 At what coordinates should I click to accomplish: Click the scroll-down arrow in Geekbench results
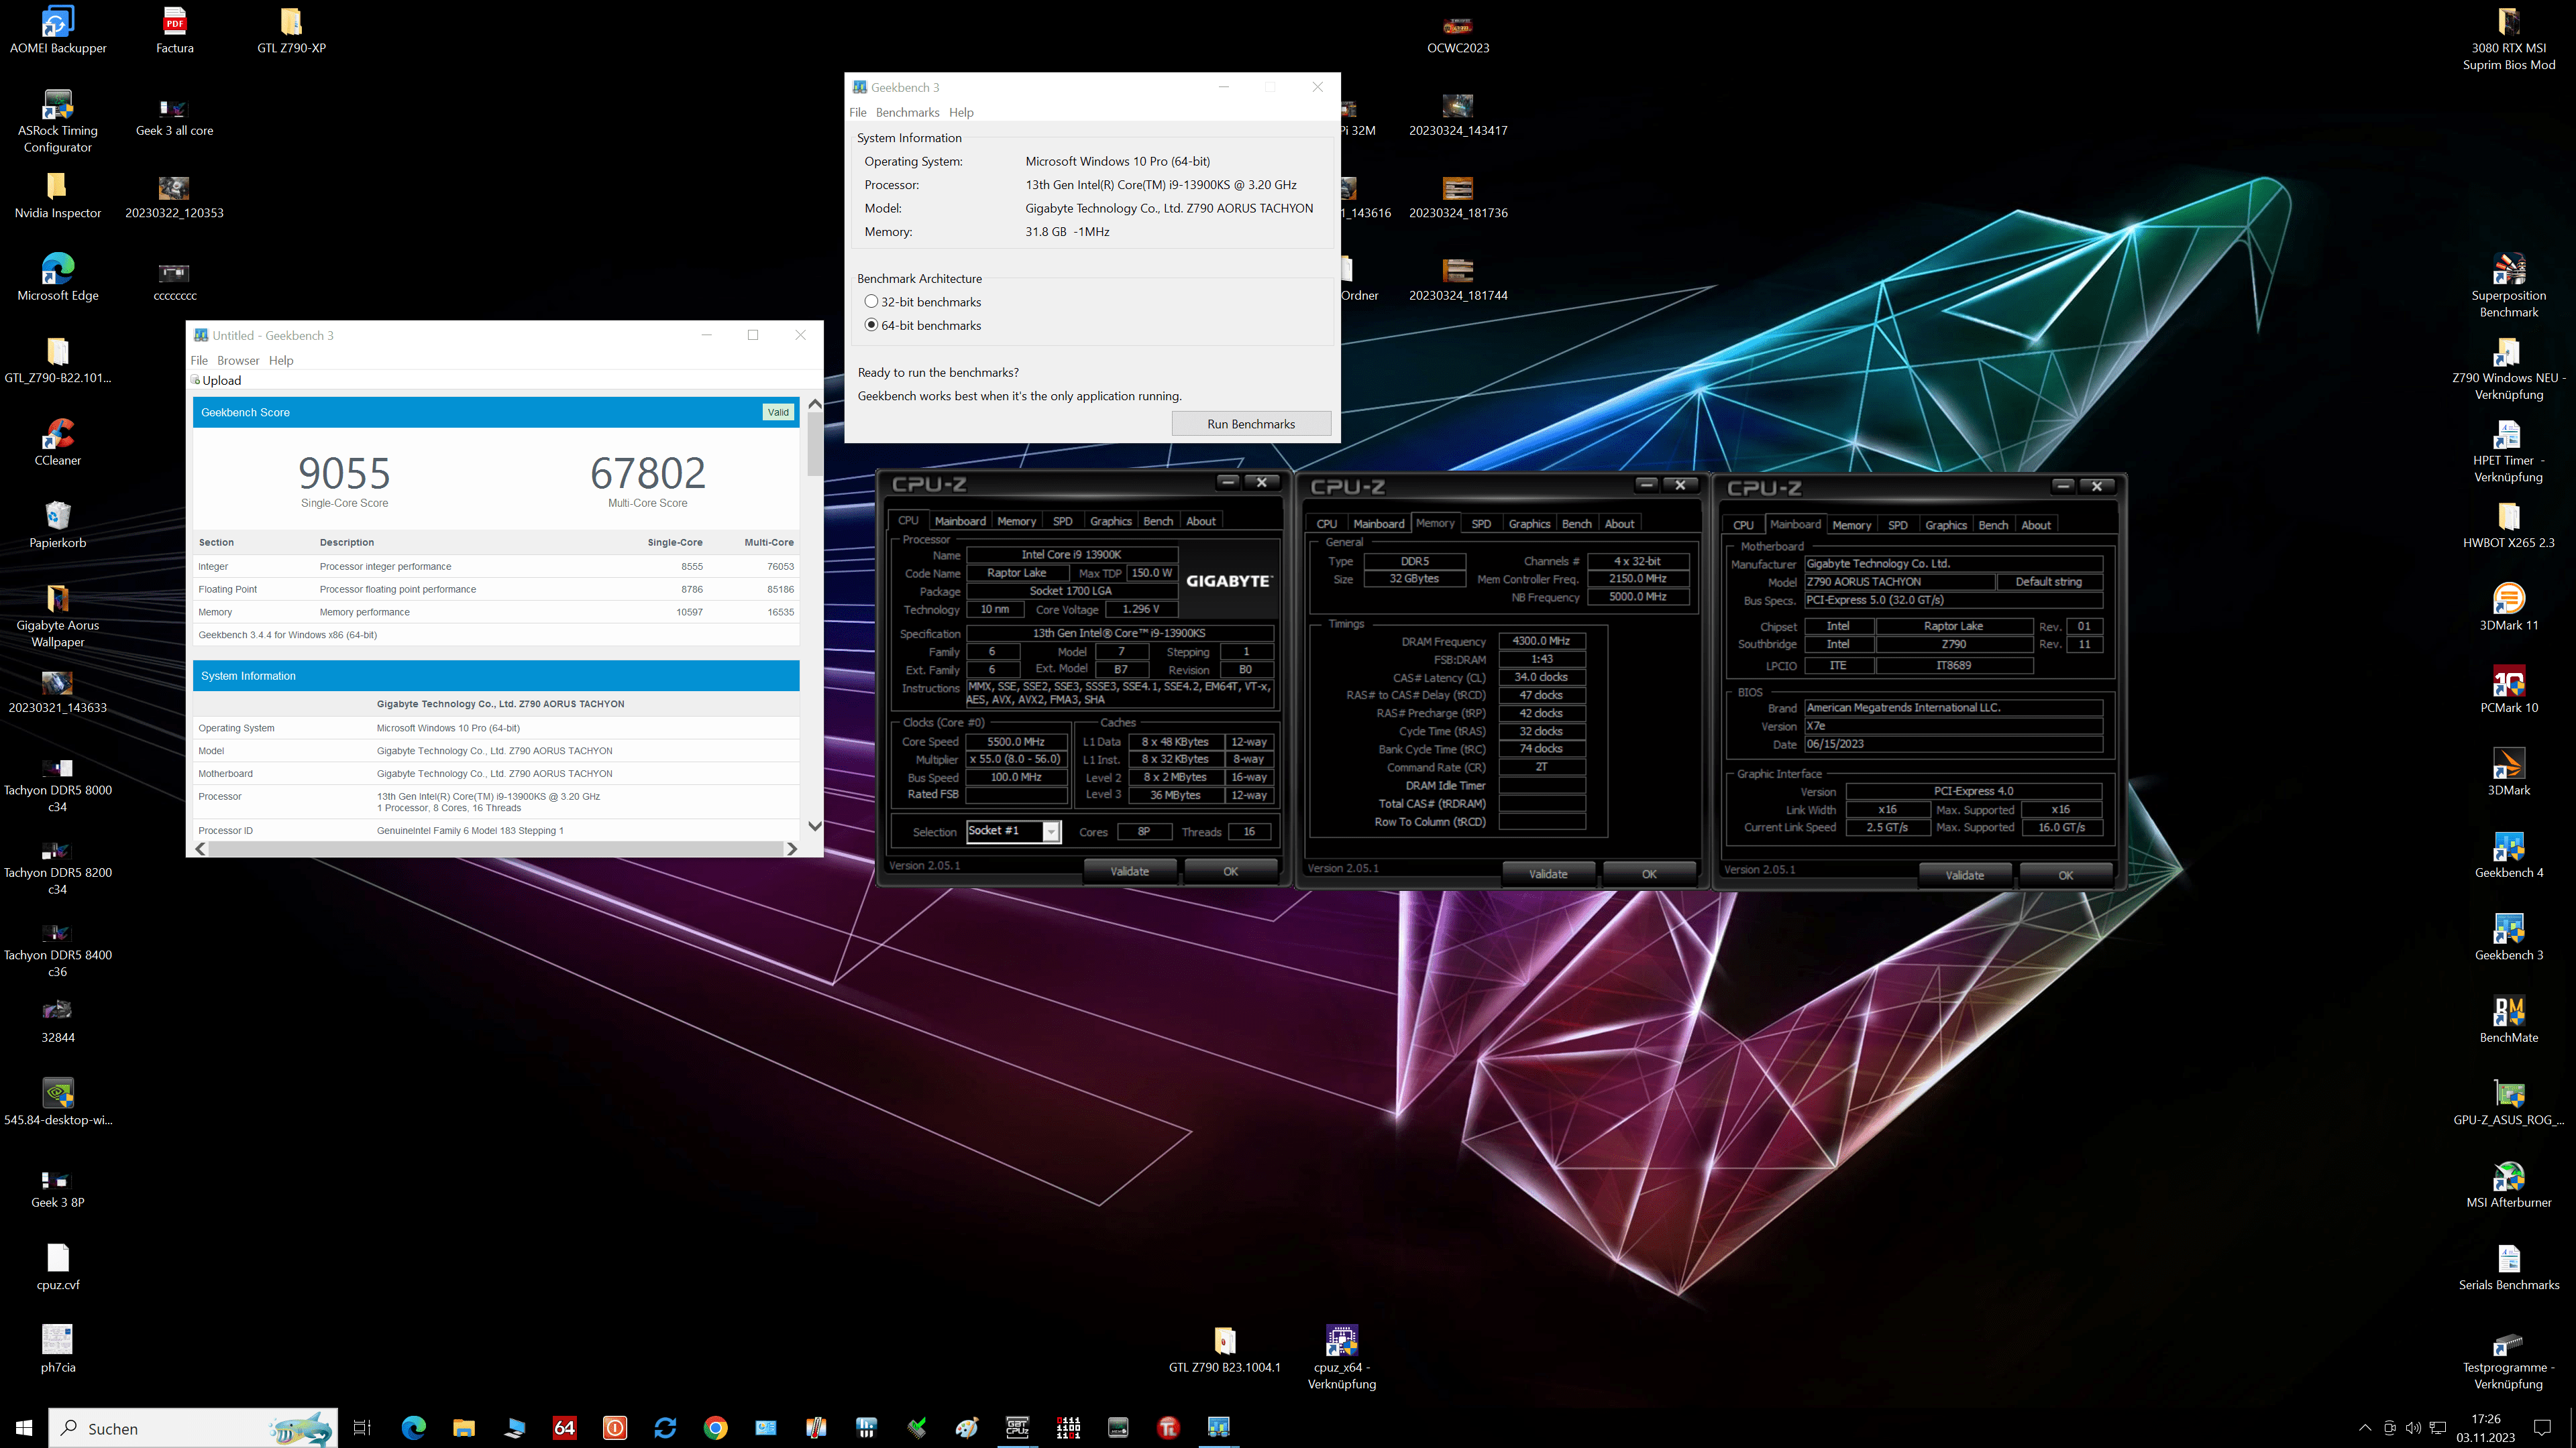pos(815,827)
